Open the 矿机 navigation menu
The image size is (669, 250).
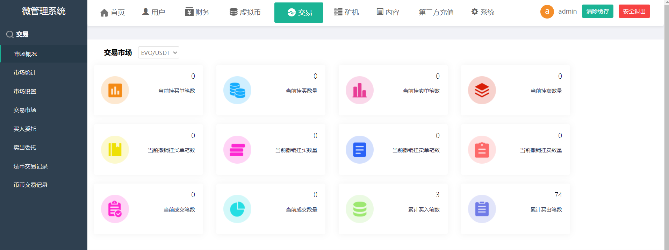point(346,12)
